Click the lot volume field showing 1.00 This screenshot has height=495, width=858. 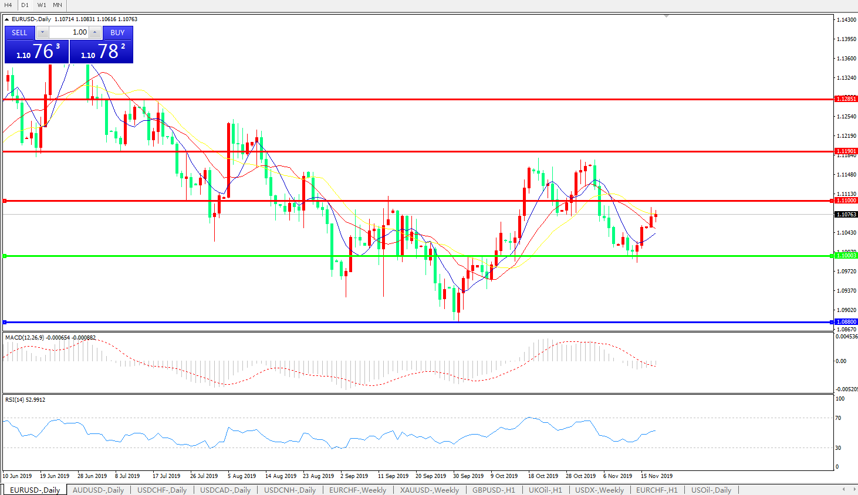[69, 32]
